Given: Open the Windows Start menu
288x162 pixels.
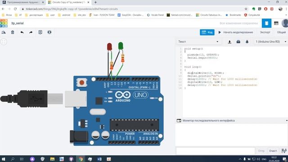Looking at the screenshot, I should [x=3, y=159].
